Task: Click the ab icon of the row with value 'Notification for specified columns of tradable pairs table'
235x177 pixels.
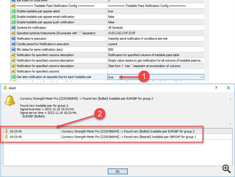Action: click(x=13, y=55)
